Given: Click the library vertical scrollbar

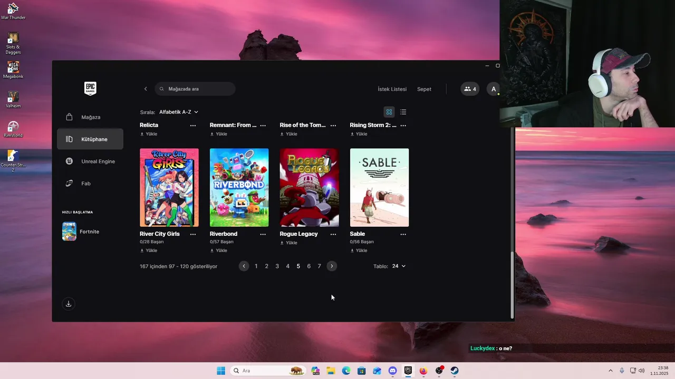Looking at the screenshot, I should 512,285.
